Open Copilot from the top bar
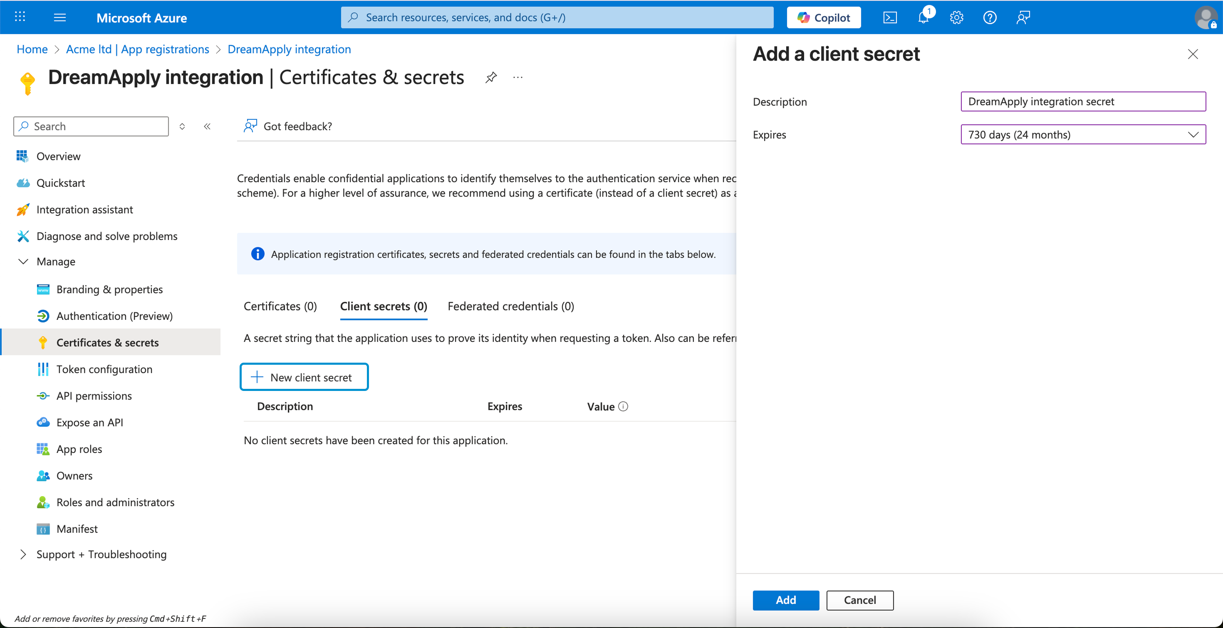Viewport: 1223px width, 628px height. click(824, 17)
